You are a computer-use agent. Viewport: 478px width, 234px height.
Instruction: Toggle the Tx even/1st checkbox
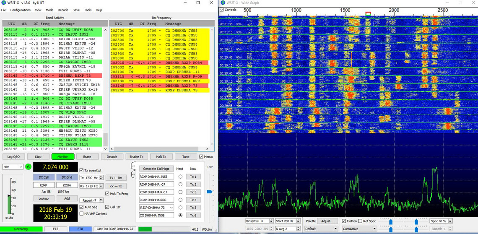pos(81,170)
